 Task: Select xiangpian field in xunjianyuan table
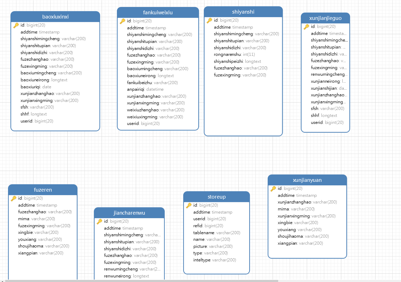click(300, 243)
